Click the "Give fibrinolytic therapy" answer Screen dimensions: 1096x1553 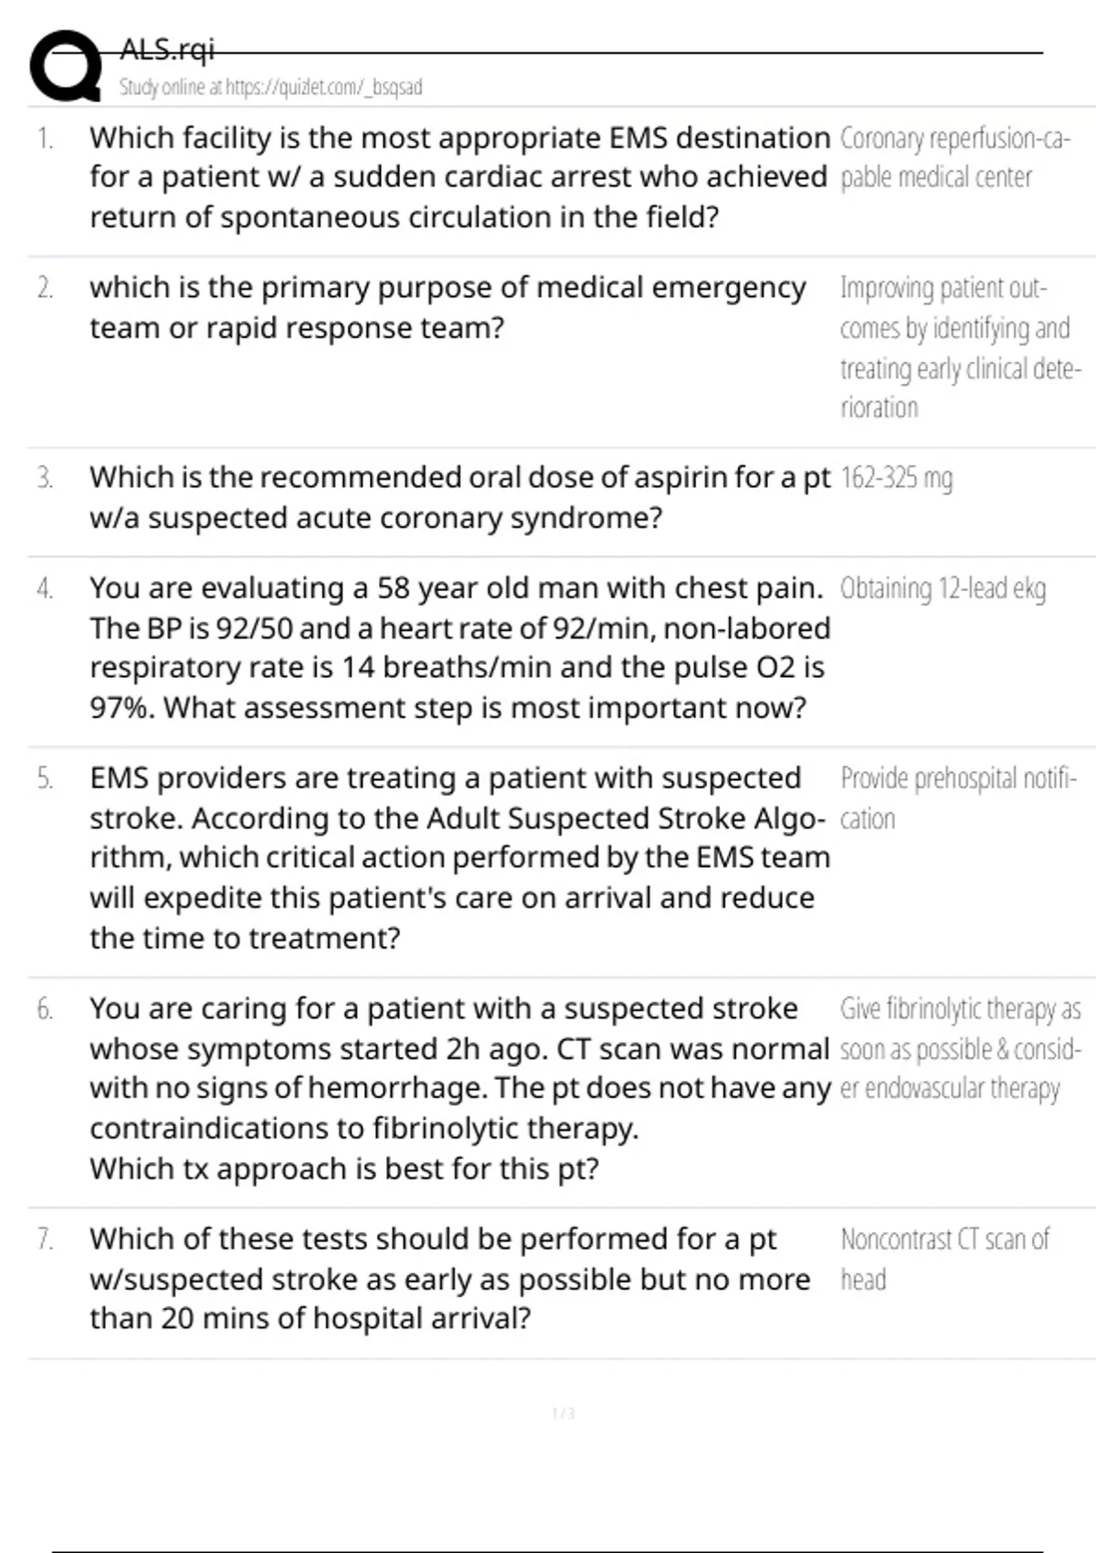[x=960, y=1048]
